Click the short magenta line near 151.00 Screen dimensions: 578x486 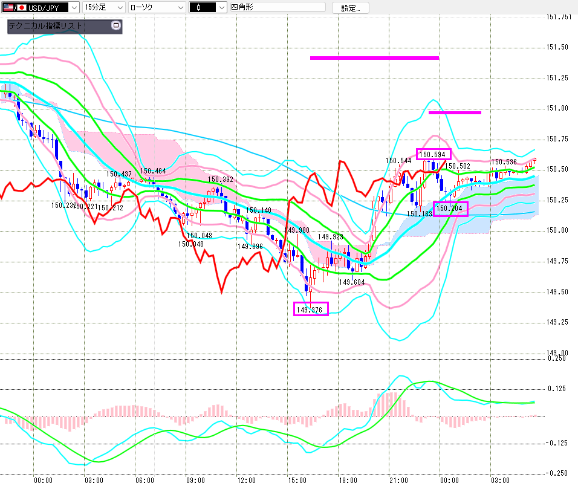coord(455,112)
